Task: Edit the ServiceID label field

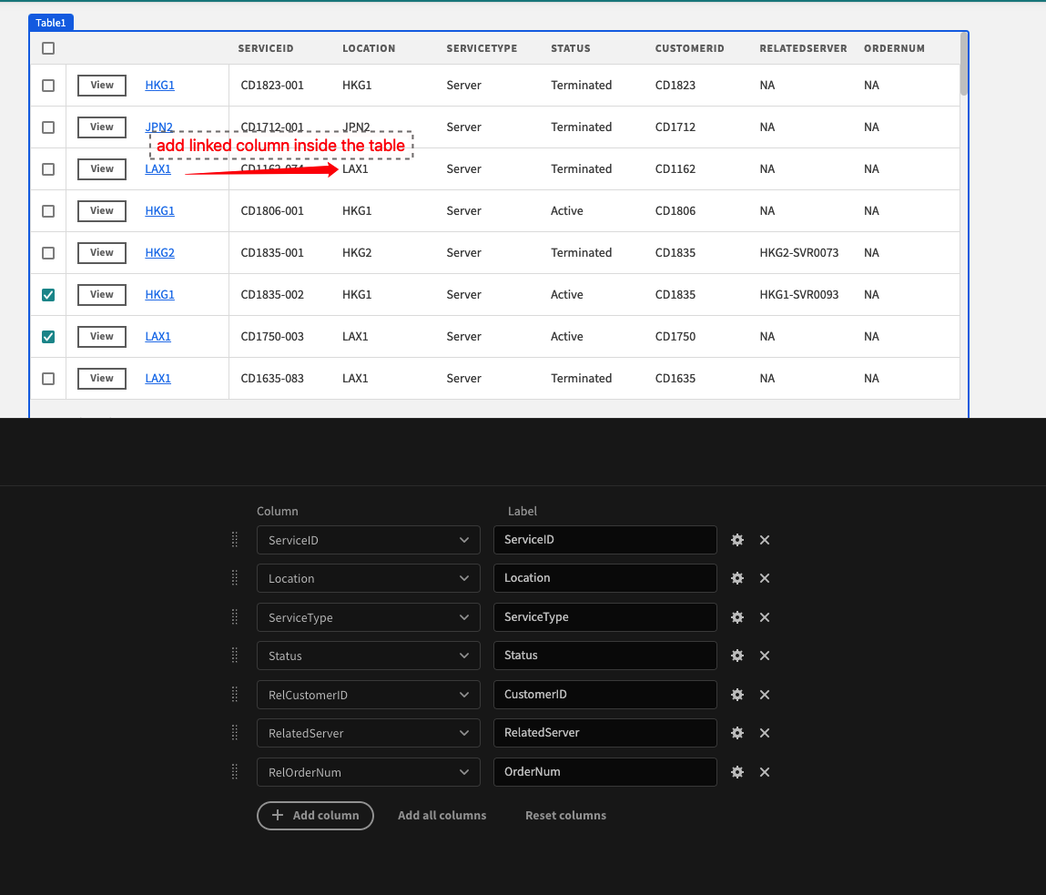Action: click(605, 540)
